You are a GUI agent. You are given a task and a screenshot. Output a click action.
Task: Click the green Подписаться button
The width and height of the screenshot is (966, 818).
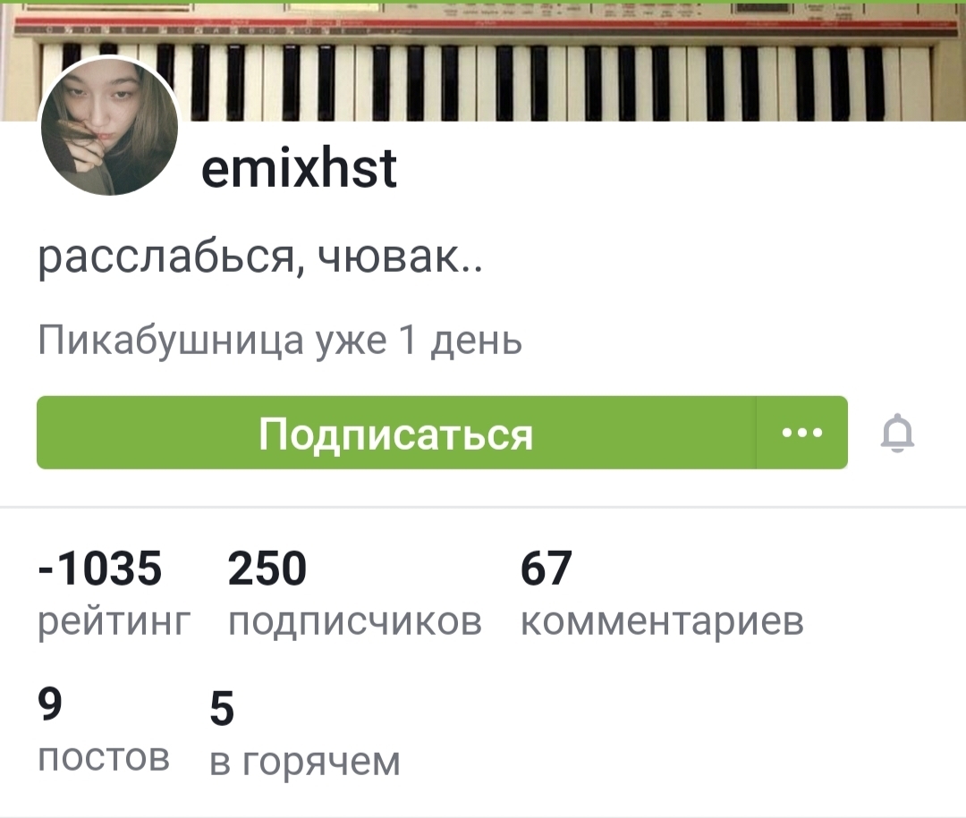pos(396,433)
